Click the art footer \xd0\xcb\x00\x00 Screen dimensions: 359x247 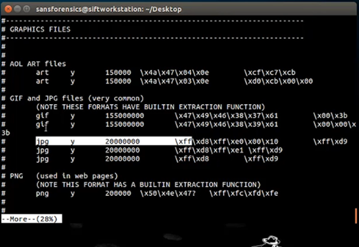279,81
